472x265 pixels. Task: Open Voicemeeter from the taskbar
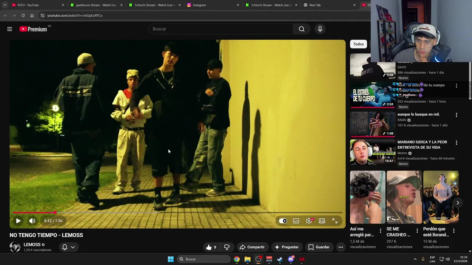pyautogui.click(x=269, y=259)
